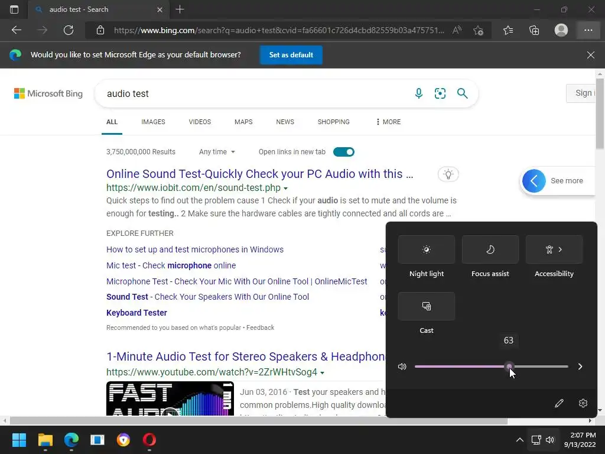
Task: Open 1-Minute Audio Test result link
Action: pos(246,356)
